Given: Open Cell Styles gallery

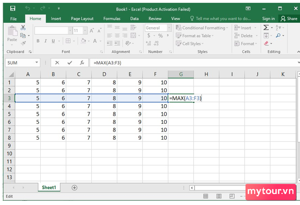Looking at the screenshot, I should (x=189, y=44).
